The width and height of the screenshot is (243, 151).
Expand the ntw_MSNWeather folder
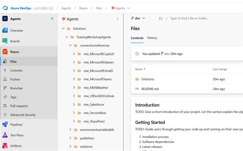tap(74, 88)
